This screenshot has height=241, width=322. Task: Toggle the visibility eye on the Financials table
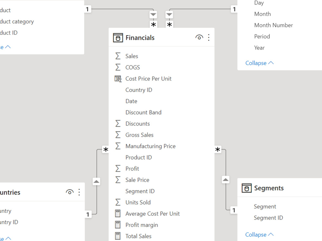(x=199, y=37)
